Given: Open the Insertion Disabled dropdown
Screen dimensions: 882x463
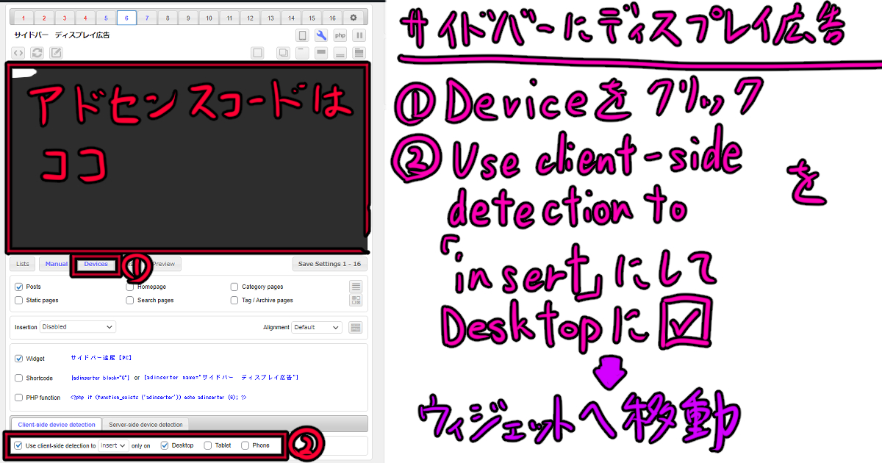Looking at the screenshot, I should 77,327.
